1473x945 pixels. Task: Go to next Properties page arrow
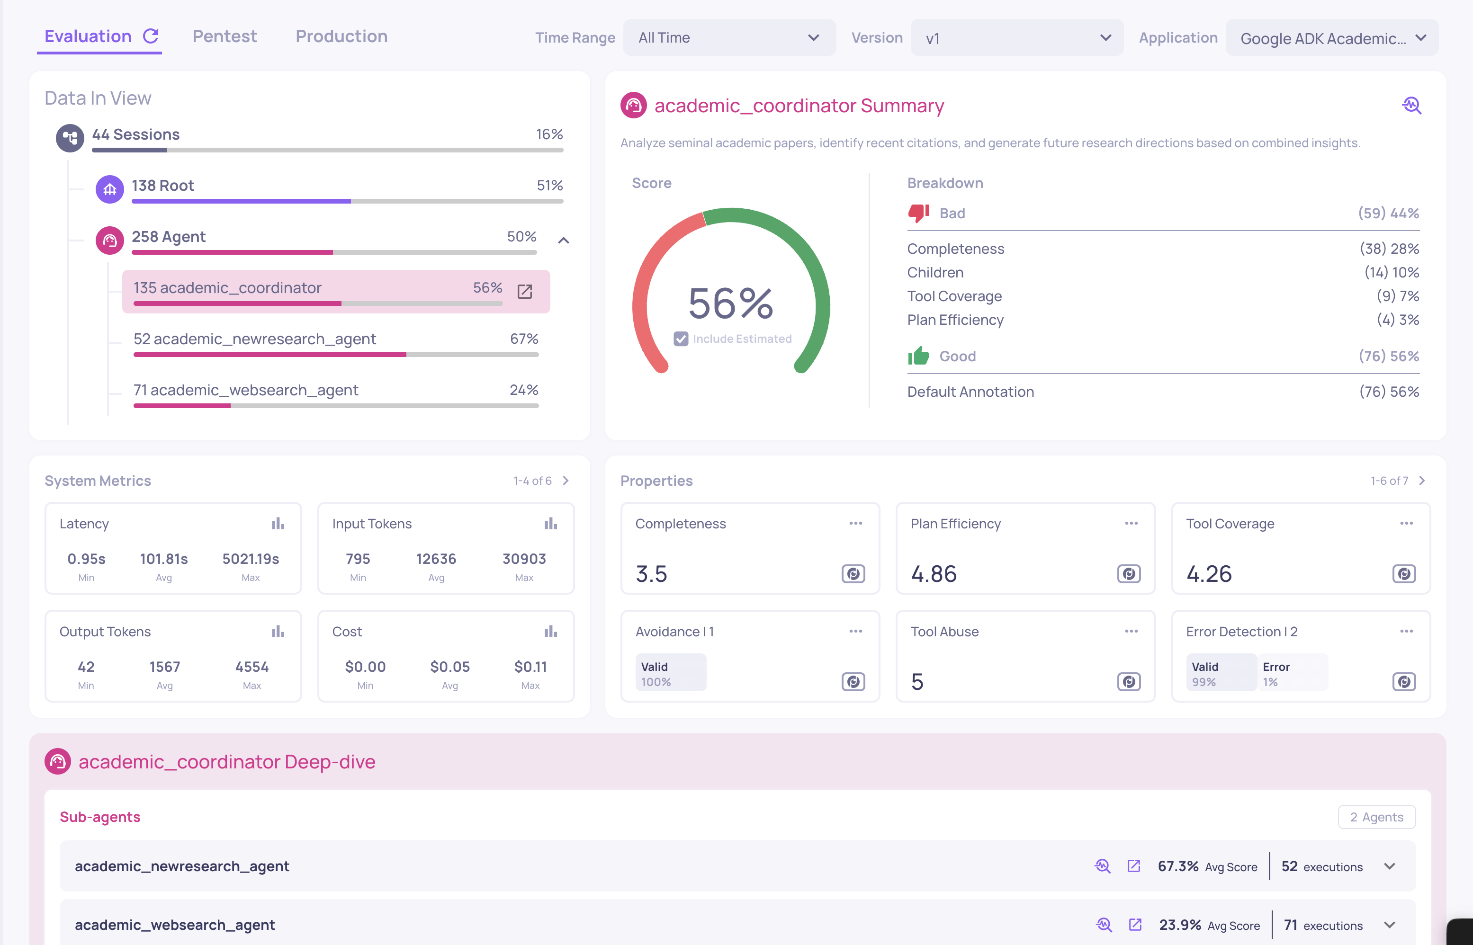[1422, 481]
